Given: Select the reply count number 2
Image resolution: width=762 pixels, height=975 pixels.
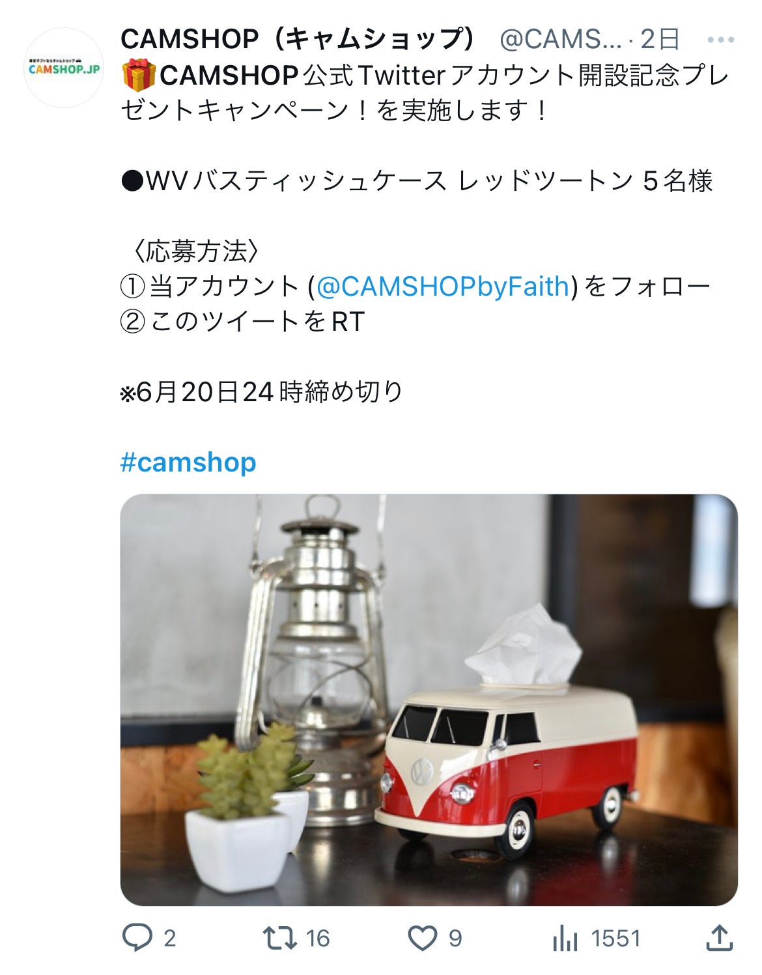Looking at the screenshot, I should click(x=169, y=939).
